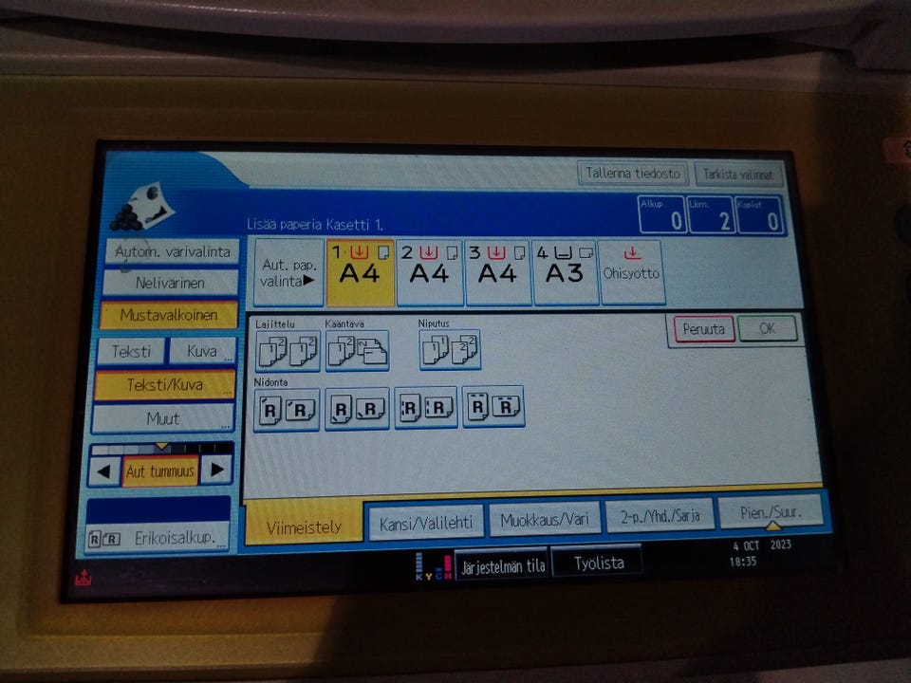Confirm with the OK button
The width and height of the screenshot is (911, 683).
point(768,329)
